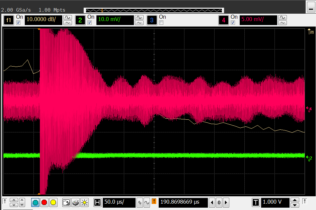The image size is (316, 210).
Task: Toggle the f1 function On checkbox
Action: 18,23
